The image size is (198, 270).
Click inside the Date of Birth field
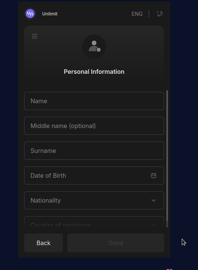coord(94,175)
